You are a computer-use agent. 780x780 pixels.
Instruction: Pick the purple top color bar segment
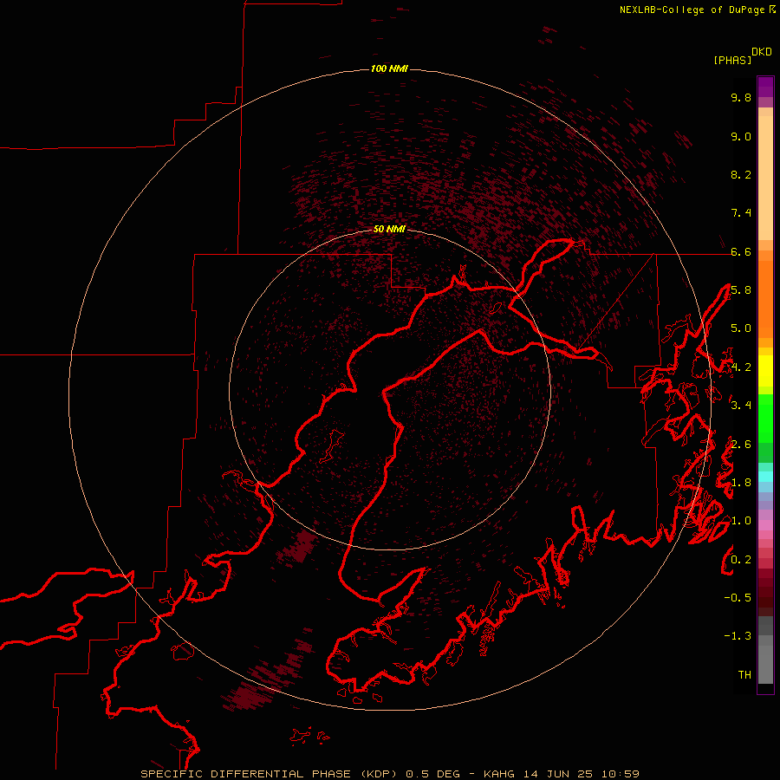765,87
